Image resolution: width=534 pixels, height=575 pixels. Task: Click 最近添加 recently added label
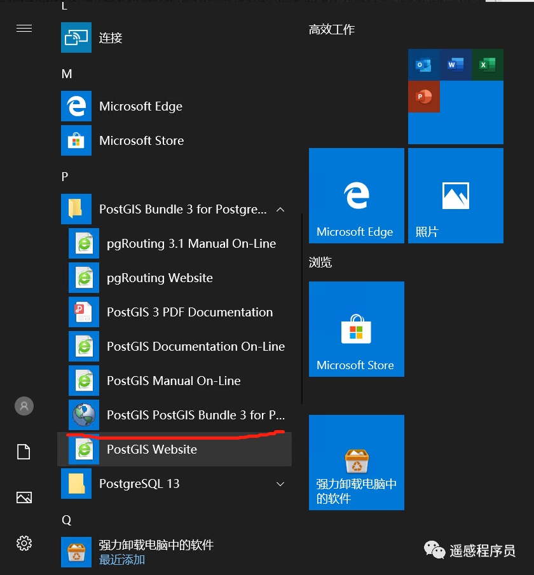(x=122, y=560)
